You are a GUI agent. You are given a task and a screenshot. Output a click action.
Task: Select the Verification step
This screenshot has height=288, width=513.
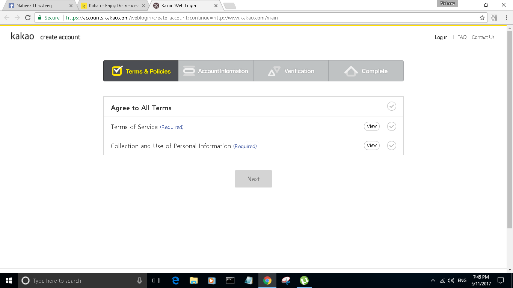pyautogui.click(x=291, y=71)
